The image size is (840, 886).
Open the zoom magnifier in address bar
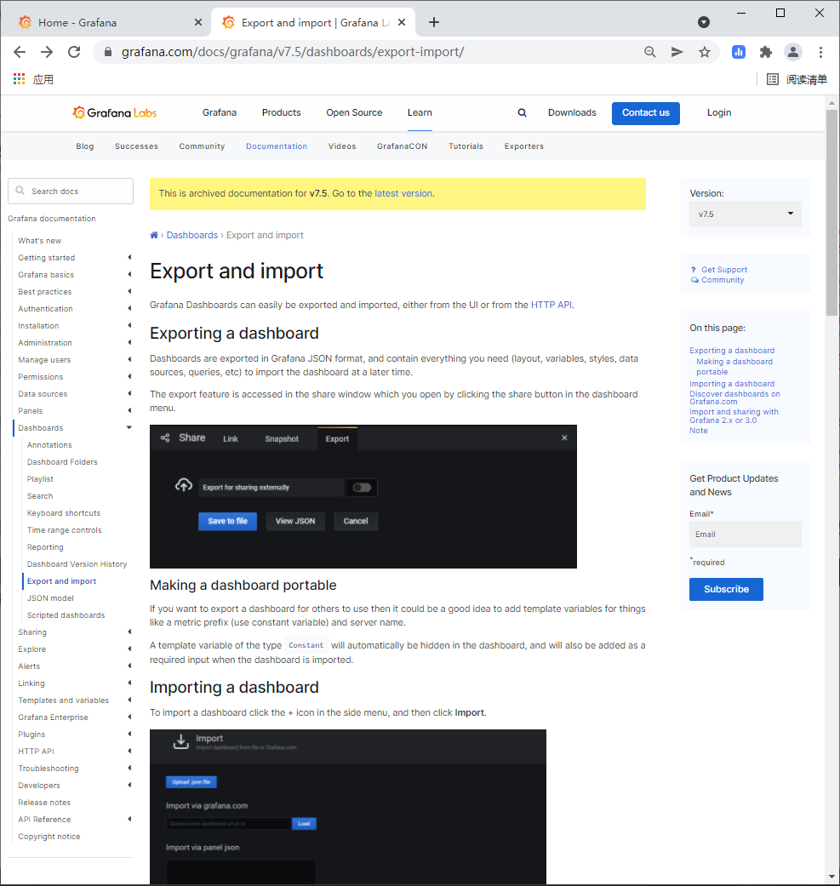pyautogui.click(x=650, y=52)
